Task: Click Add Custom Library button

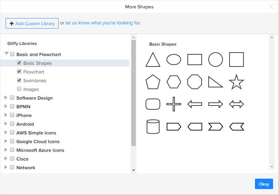Action: coord(32,23)
